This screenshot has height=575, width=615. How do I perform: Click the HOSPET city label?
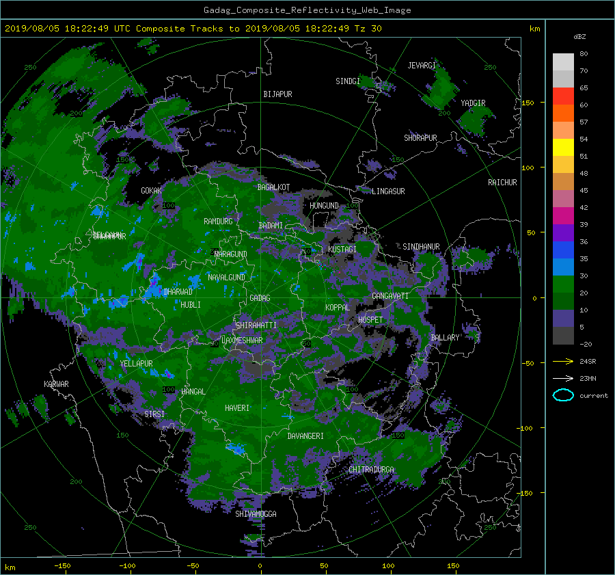pyautogui.click(x=370, y=320)
